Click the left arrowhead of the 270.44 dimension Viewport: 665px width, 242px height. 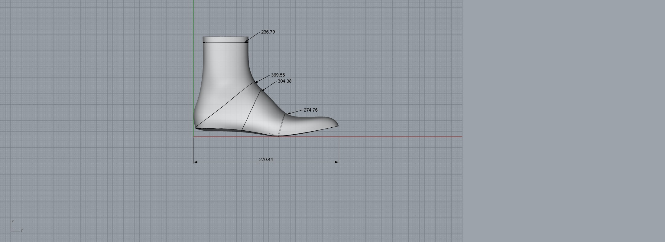[x=195, y=162]
